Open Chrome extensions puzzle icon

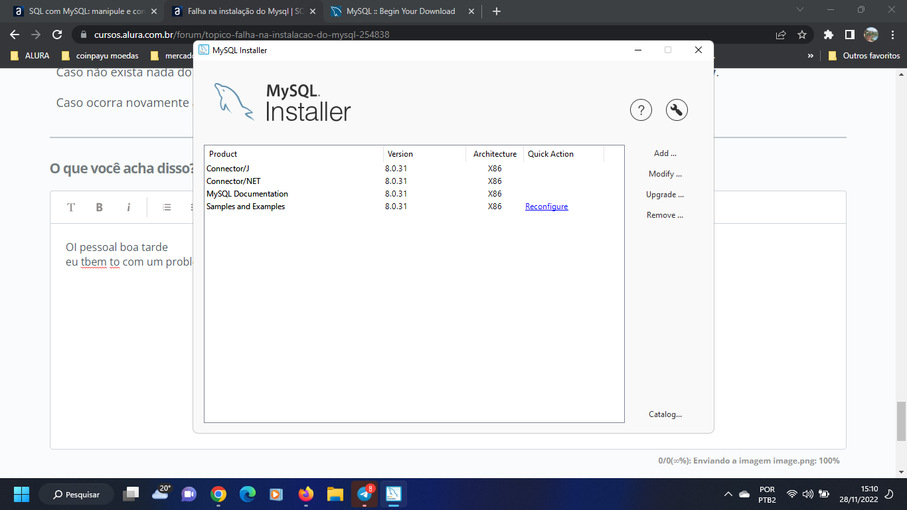pyautogui.click(x=828, y=35)
